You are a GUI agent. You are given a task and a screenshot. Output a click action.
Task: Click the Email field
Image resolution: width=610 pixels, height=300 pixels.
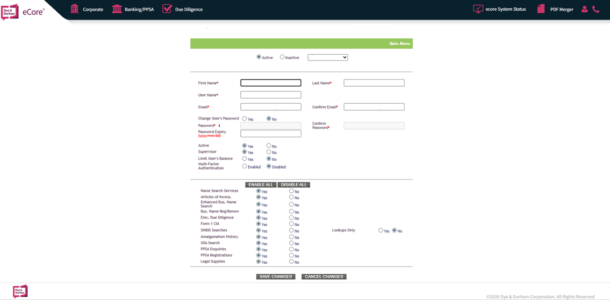[271, 107]
